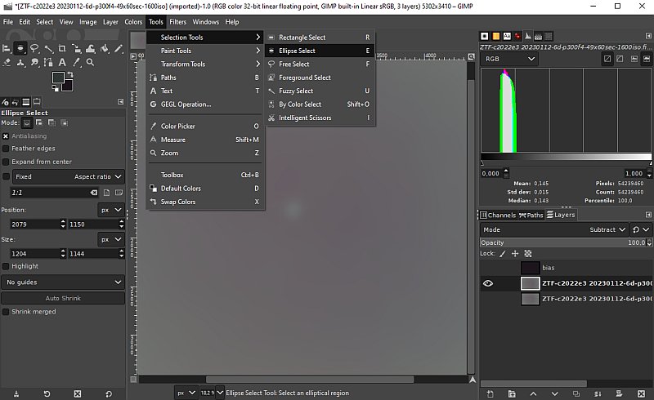
Task: Enable the Feather edges checkbox
Action: coord(6,149)
